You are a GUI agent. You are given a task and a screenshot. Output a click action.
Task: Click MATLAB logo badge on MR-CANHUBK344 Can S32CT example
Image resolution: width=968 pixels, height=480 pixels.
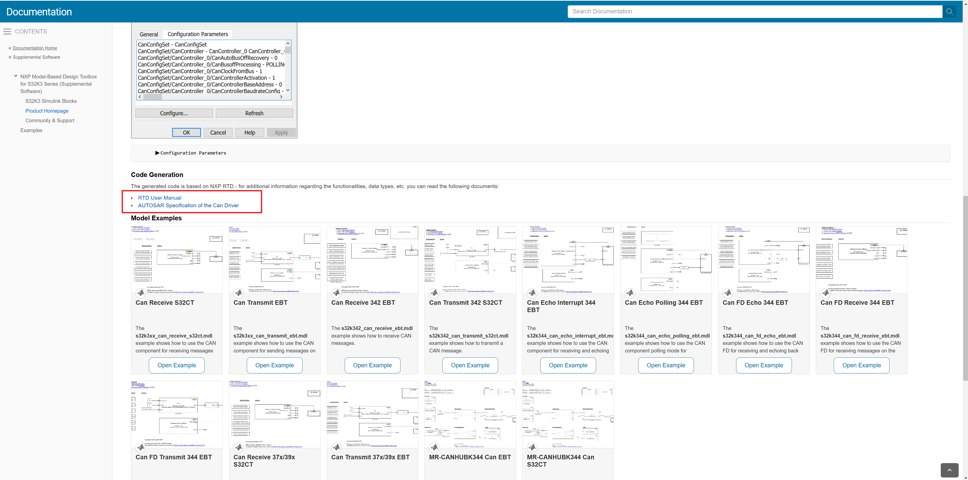point(532,447)
